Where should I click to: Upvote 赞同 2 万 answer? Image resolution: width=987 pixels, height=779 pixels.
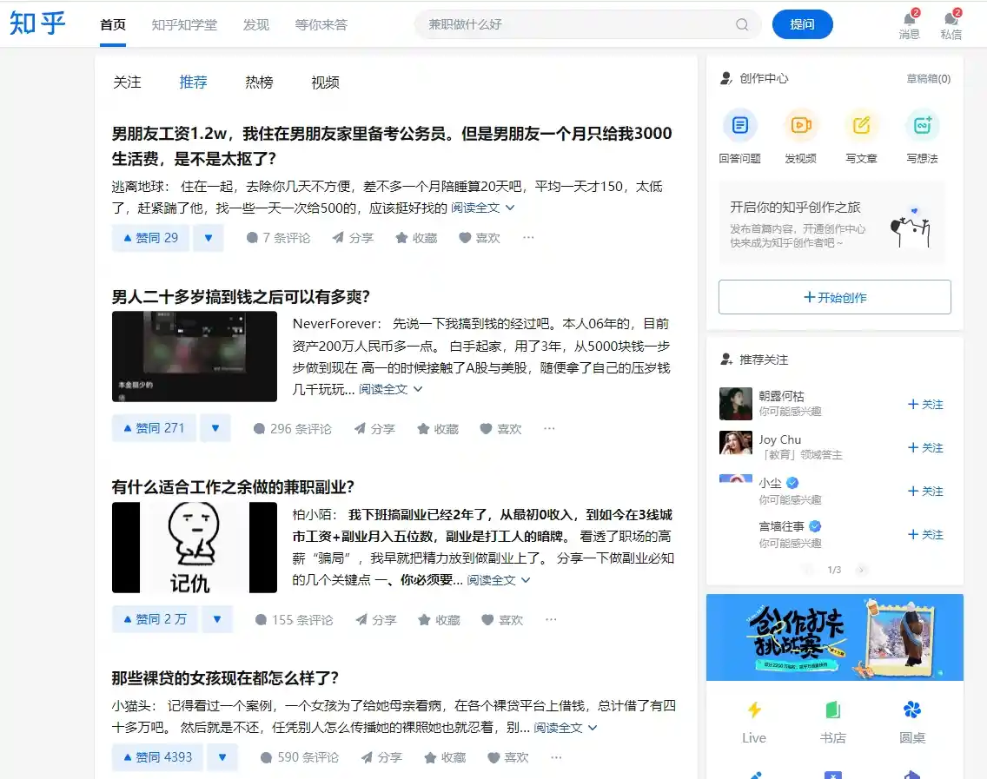click(x=155, y=620)
